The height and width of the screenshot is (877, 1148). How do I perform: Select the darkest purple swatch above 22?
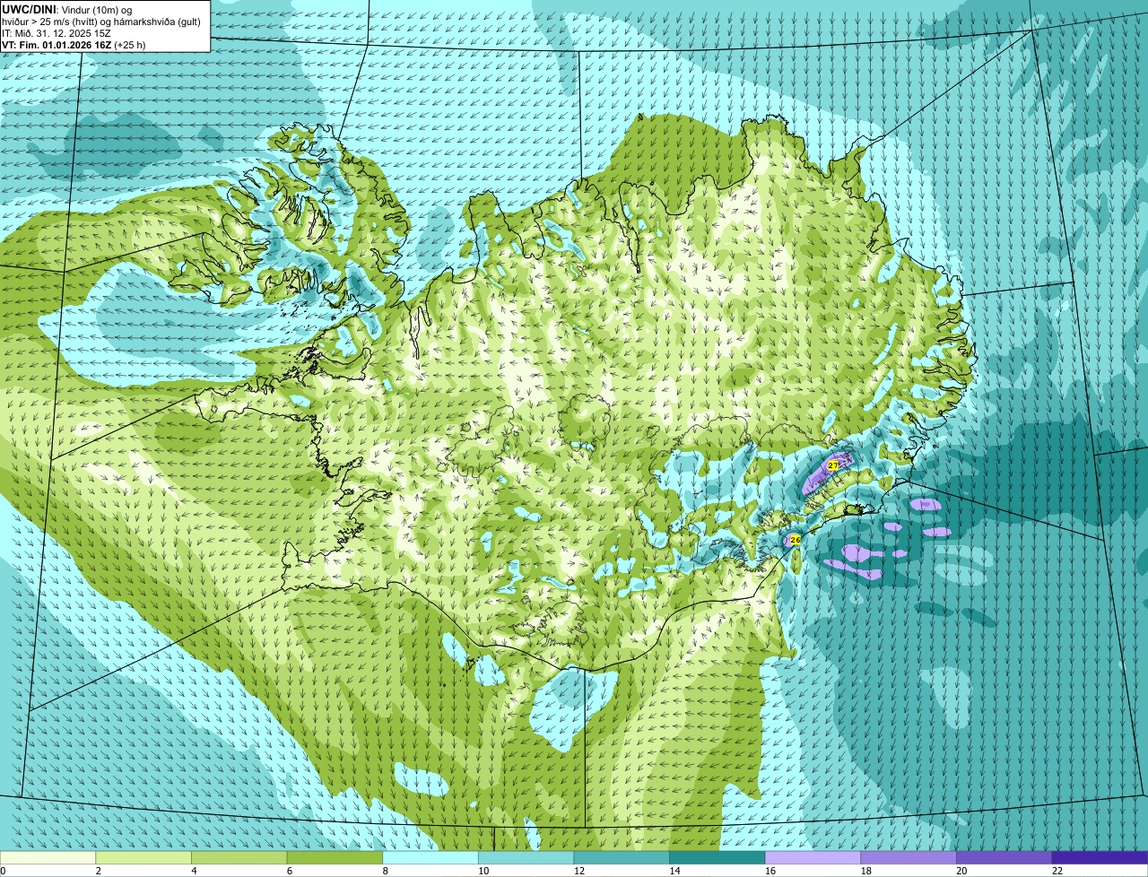pos(1100,857)
